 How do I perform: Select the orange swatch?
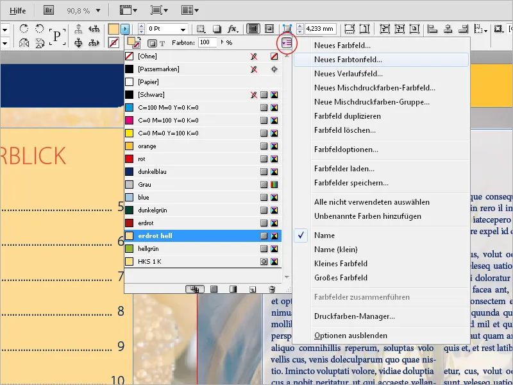click(x=203, y=146)
